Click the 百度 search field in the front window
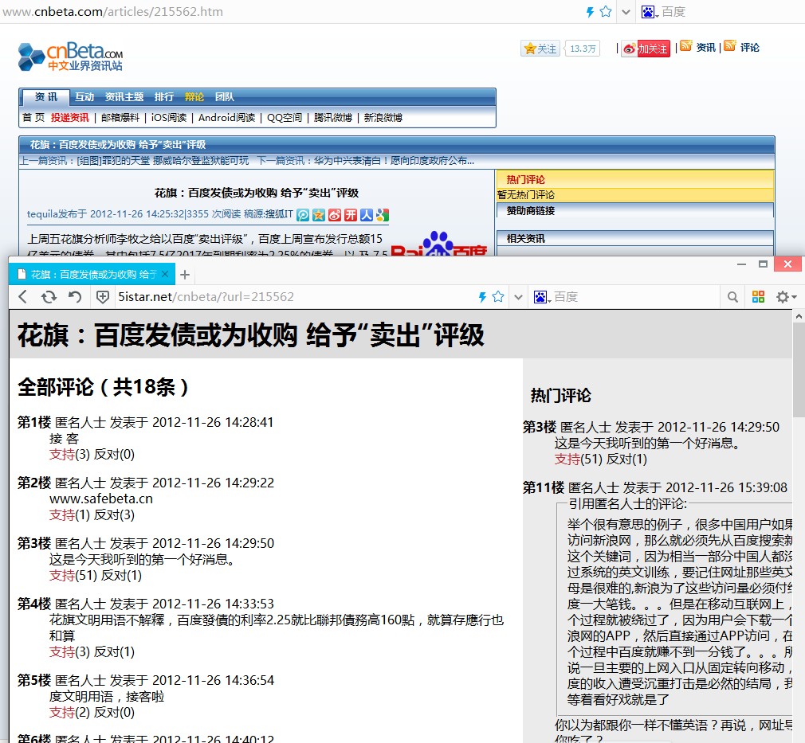Image resolution: width=805 pixels, height=743 pixels. coord(637,297)
